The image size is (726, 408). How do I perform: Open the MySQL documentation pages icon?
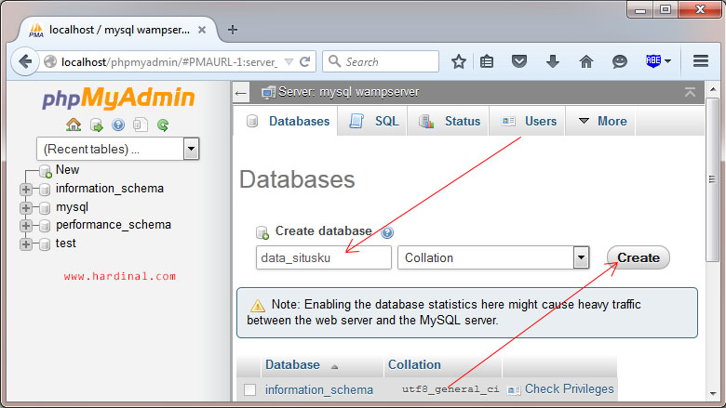(141, 125)
